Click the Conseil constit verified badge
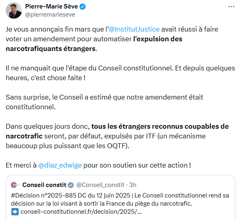The image size is (239, 221). [71, 185]
